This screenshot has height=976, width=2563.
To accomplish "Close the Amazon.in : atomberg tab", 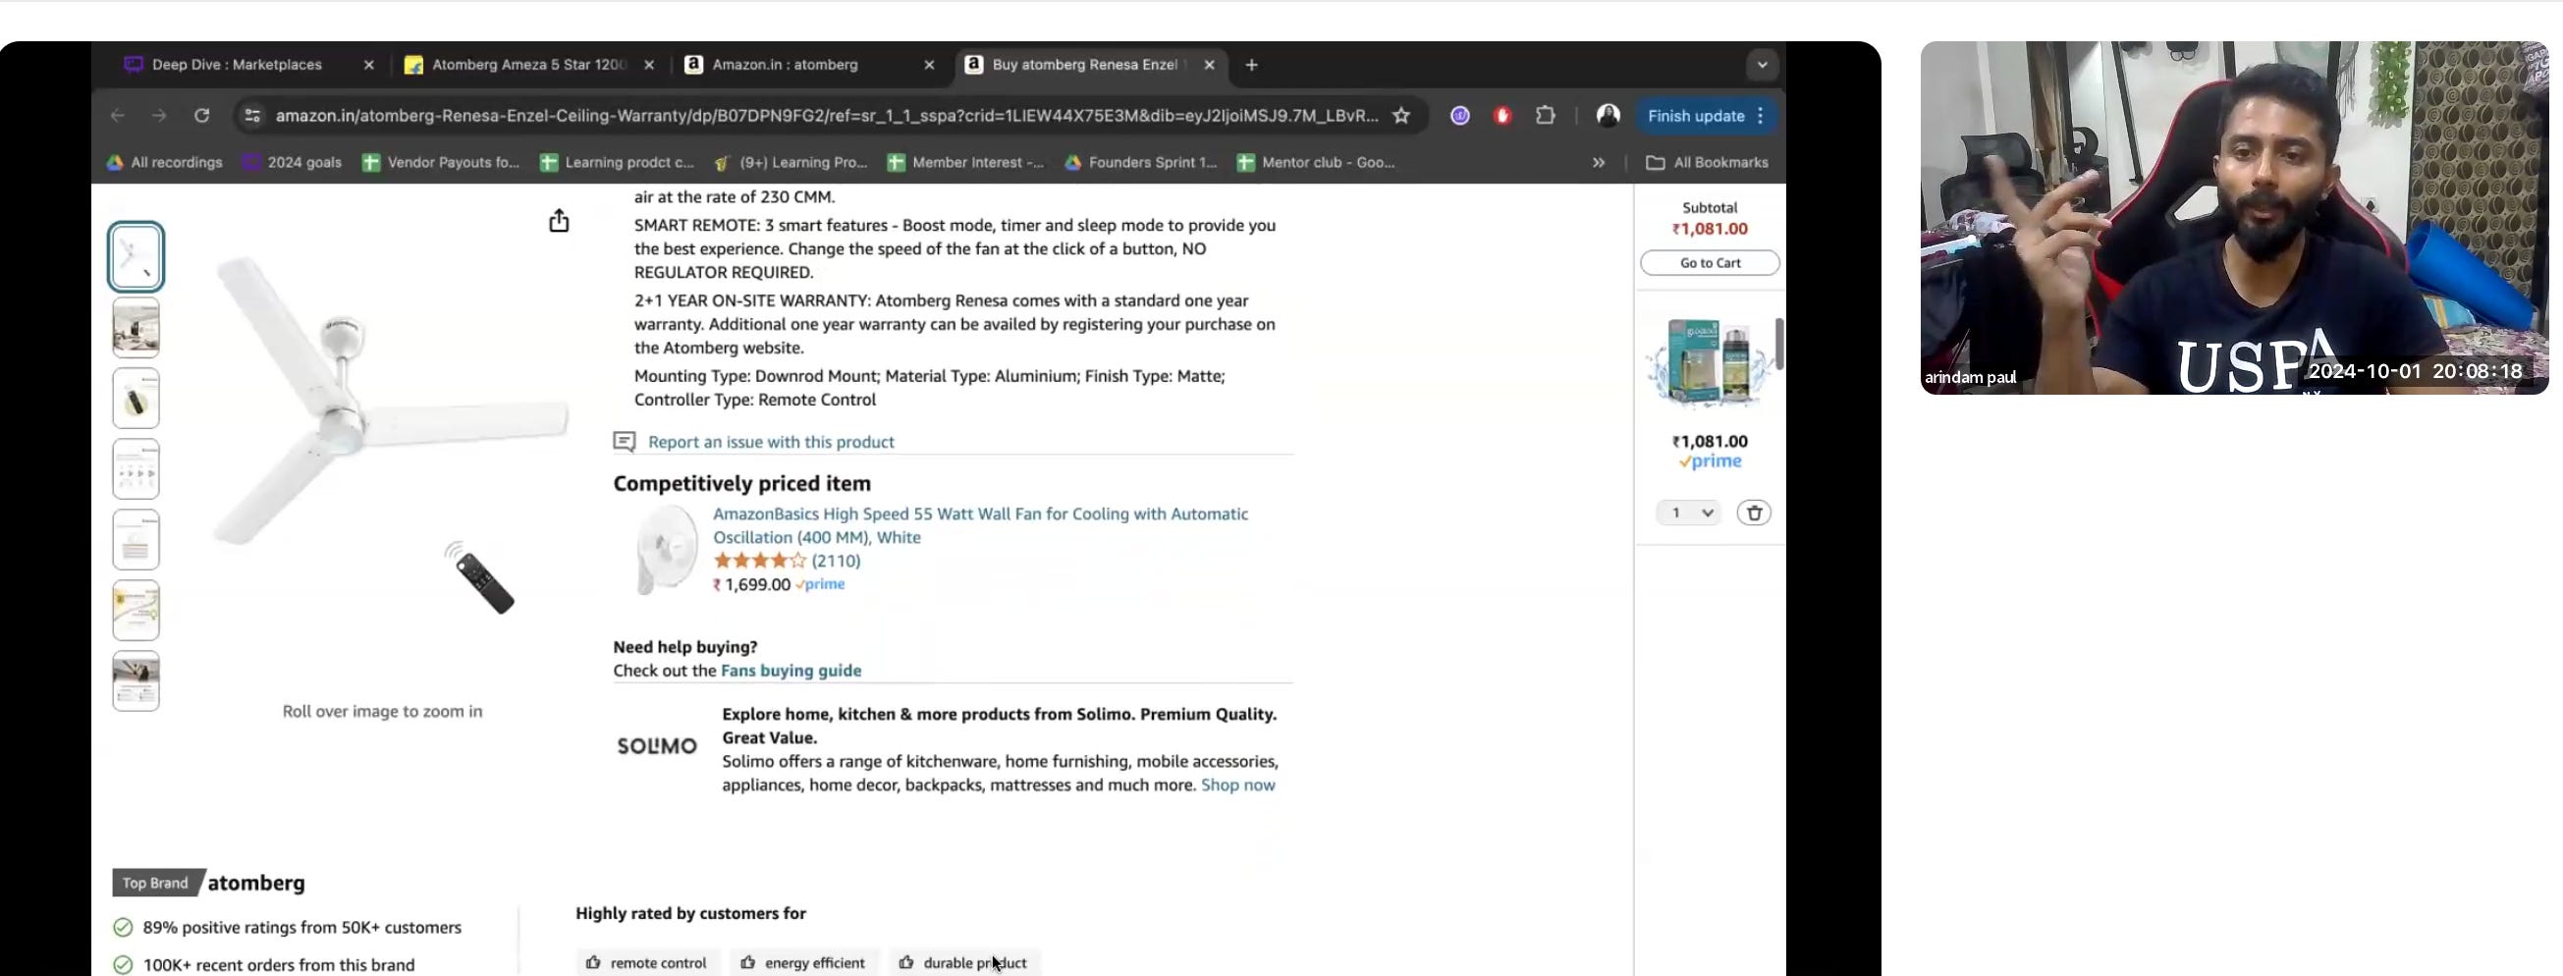I will click(929, 65).
